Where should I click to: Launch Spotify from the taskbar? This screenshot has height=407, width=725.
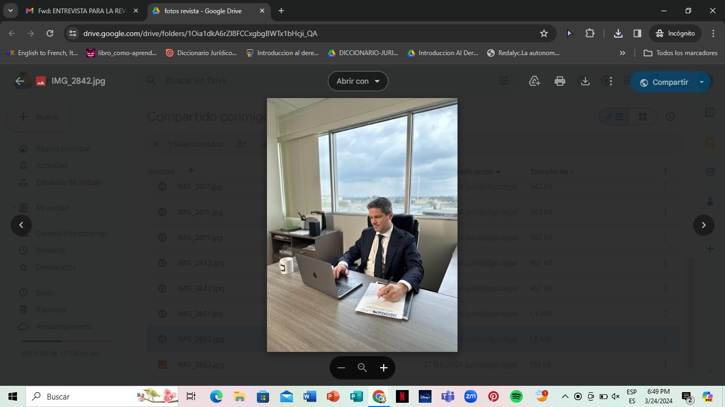point(516,396)
